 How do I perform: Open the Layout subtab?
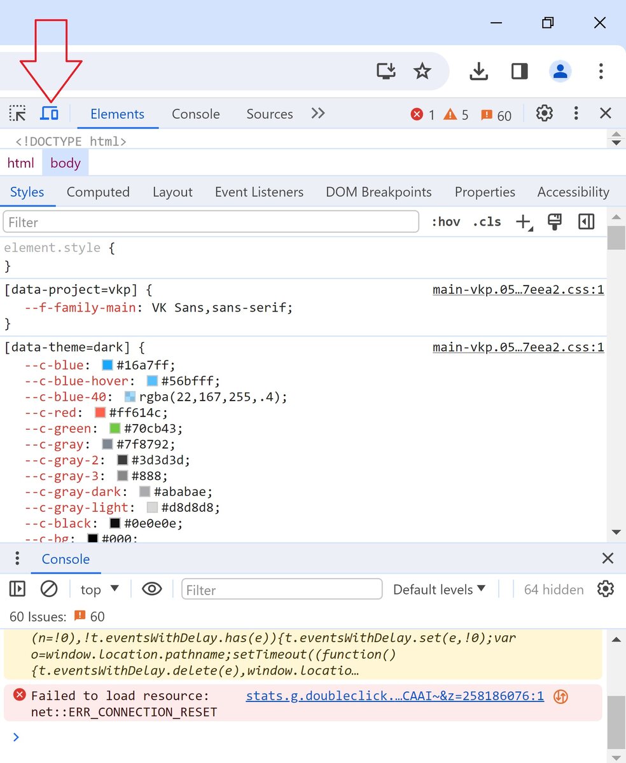172,192
